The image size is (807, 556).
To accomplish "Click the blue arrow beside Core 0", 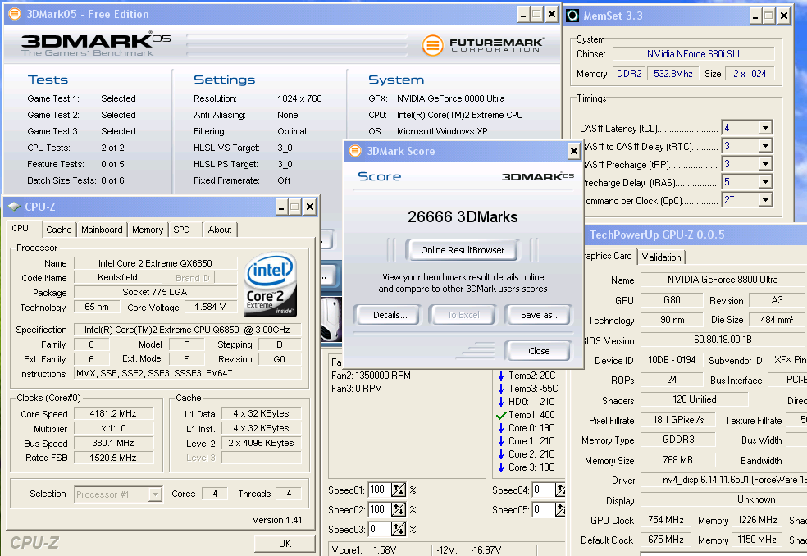I will (501, 428).
